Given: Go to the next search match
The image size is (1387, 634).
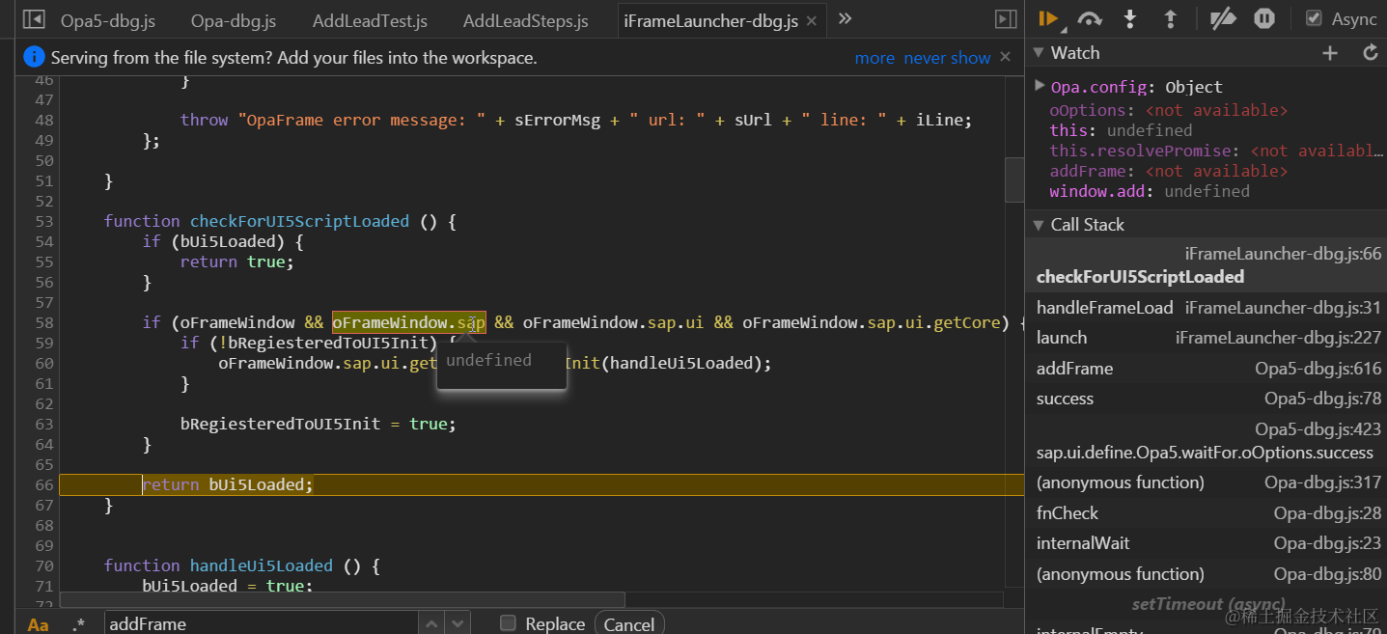Looking at the screenshot, I should click(x=458, y=623).
